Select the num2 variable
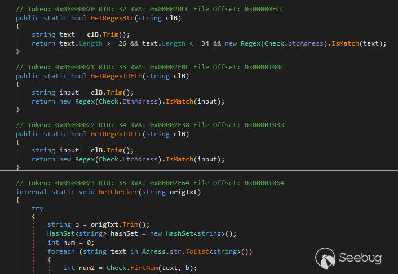This screenshot has height=274, width=398. point(87,268)
